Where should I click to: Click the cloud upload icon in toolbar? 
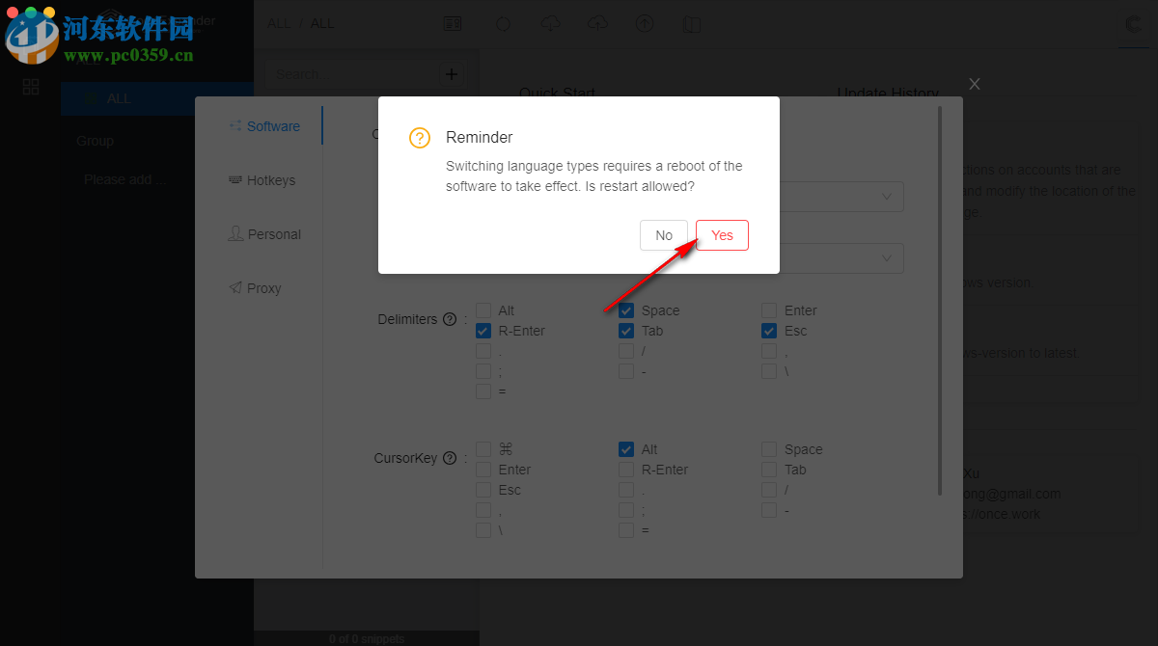point(597,24)
